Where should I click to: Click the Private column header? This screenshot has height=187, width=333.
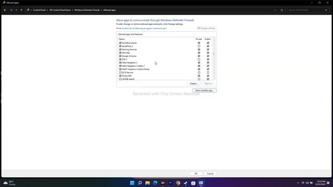[199, 39]
